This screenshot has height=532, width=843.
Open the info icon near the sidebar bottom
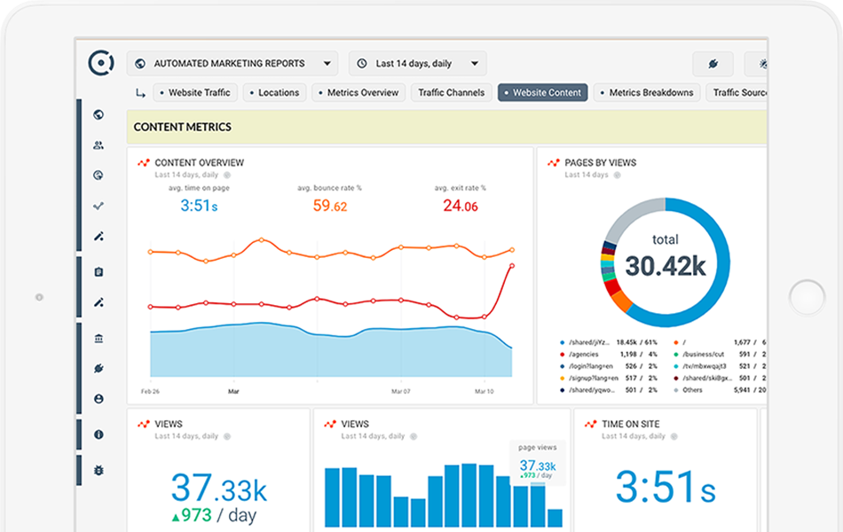(x=98, y=434)
